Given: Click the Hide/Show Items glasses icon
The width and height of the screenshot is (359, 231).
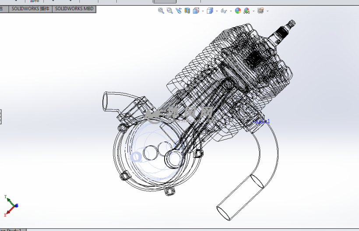Looking at the screenshot, I should [x=224, y=11].
